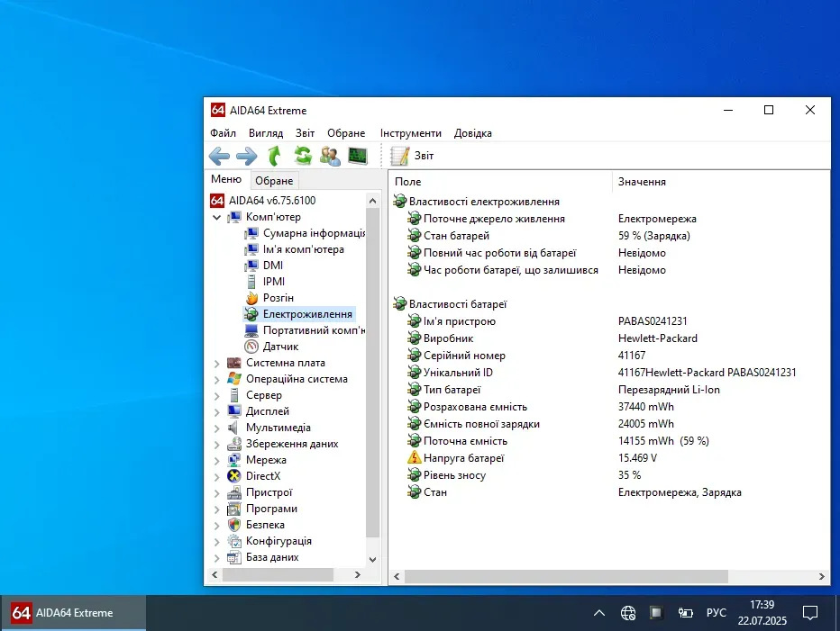
Task: Open the Інструменти menu
Action: click(x=410, y=133)
